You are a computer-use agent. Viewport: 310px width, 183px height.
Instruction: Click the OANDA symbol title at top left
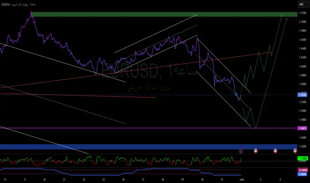click(18, 4)
